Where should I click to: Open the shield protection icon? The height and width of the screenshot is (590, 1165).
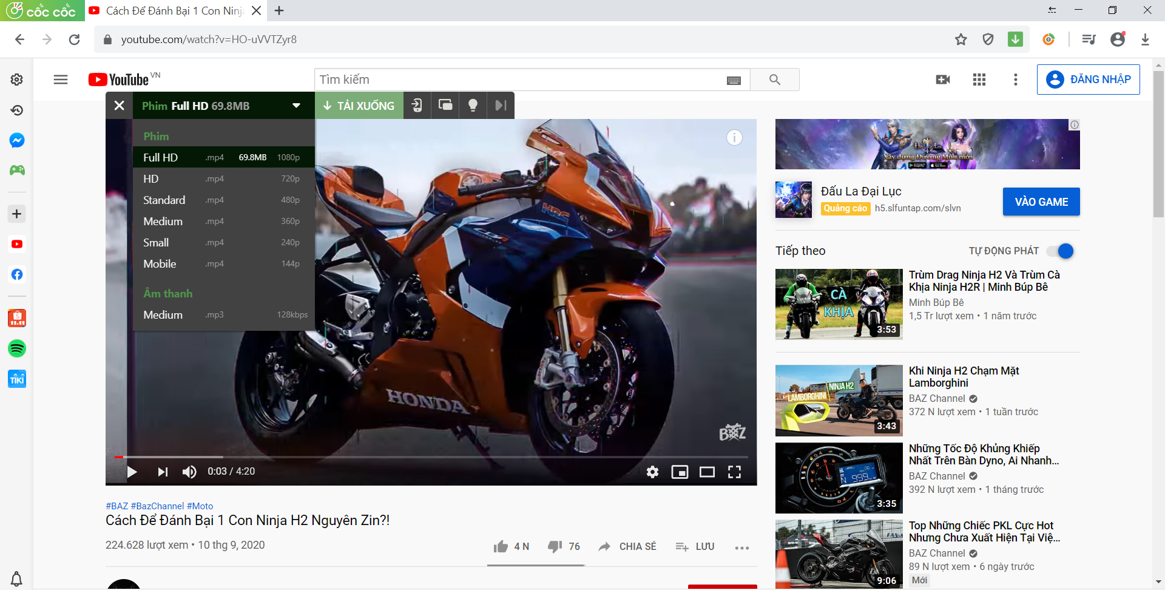[x=988, y=39]
